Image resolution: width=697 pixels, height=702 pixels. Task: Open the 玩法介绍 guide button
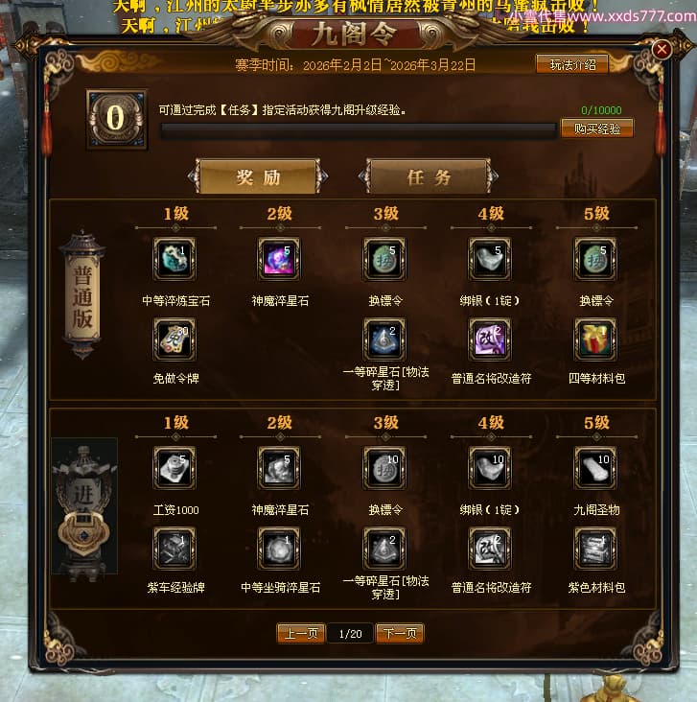(572, 64)
